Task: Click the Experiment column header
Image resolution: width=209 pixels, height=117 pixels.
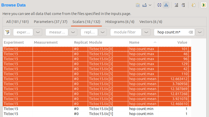Action: pos(18,42)
